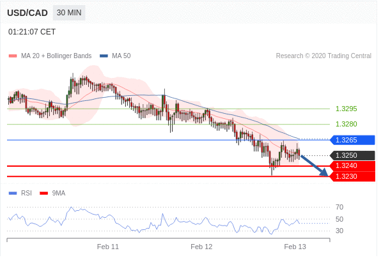Viewport: 381px width, 260px height.
Task: Select the red 1.3240 support price tag
Action: click(353, 166)
